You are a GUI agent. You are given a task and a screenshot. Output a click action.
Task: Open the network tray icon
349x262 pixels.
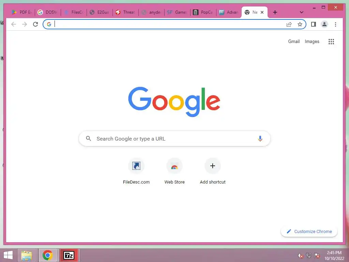[309, 256]
